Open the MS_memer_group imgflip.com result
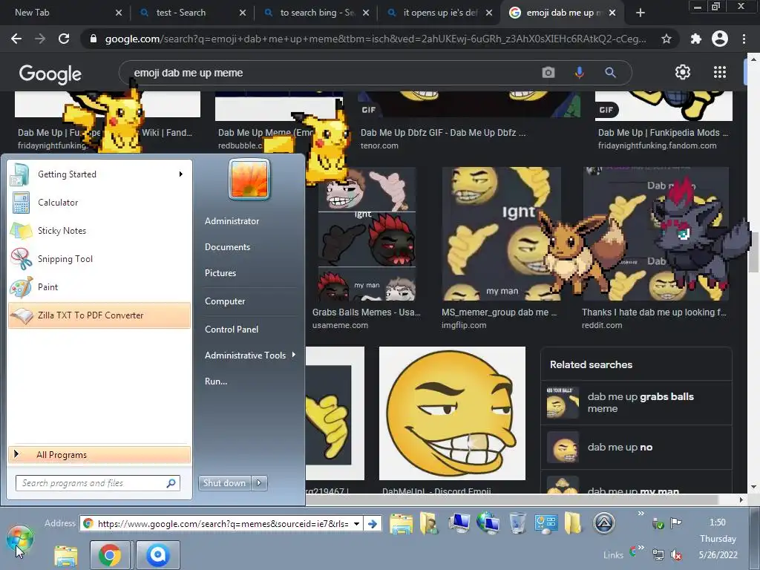This screenshot has width=760, height=570. 501,249
